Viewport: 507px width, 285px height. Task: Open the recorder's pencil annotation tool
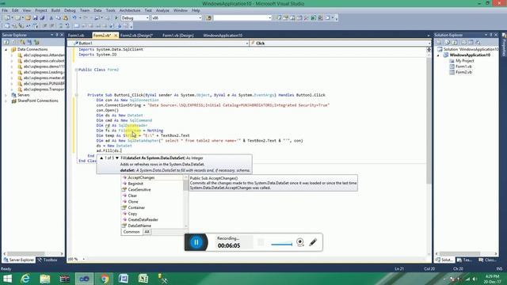coord(313,242)
